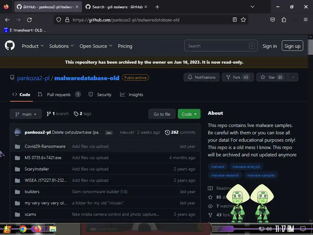Click the GitHub Octocat logo
Image resolution: width=313 pixels, height=235 pixels.
10,46
